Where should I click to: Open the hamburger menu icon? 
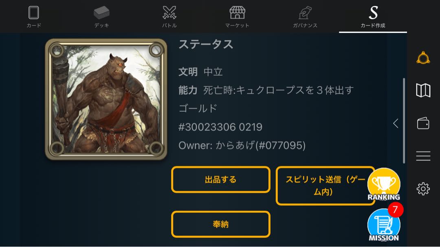(x=423, y=156)
